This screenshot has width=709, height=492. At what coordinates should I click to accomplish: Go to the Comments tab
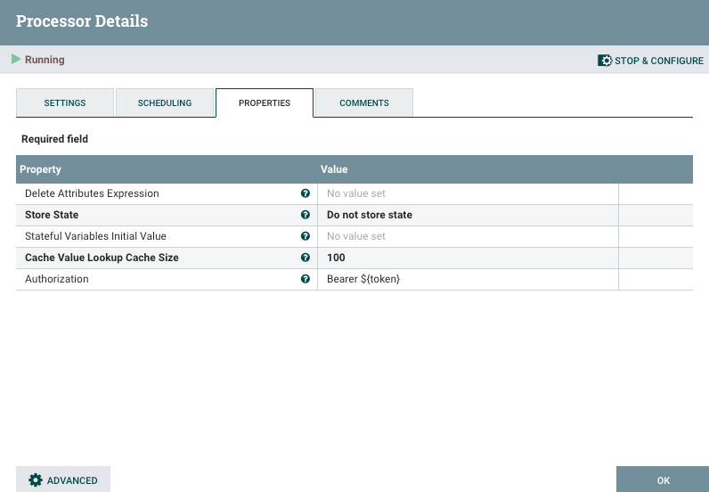[x=364, y=103]
